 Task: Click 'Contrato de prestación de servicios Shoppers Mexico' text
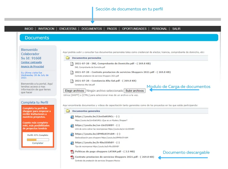(98, 161)
